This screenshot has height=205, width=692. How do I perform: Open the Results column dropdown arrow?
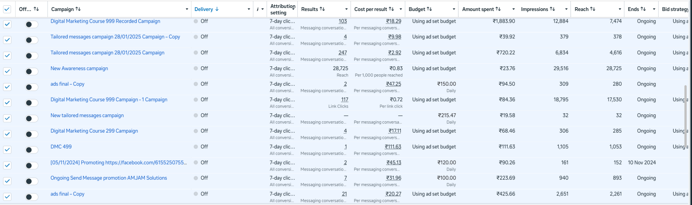pyautogui.click(x=346, y=9)
